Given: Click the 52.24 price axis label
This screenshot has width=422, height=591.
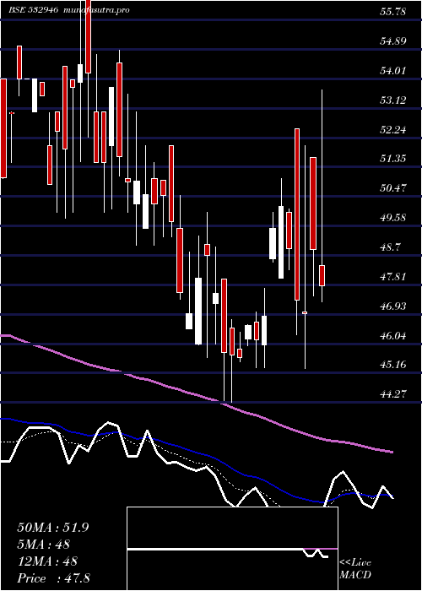Looking at the screenshot, I should [392, 130].
